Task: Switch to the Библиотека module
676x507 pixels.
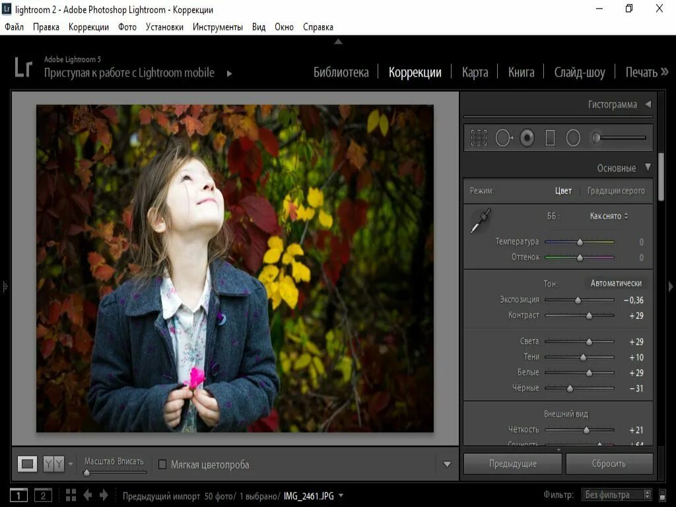Action: (x=341, y=73)
